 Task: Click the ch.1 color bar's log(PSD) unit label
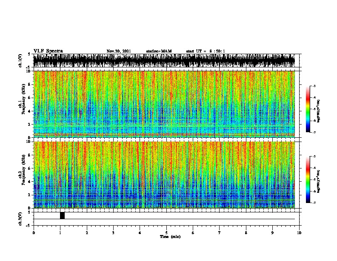319,111
